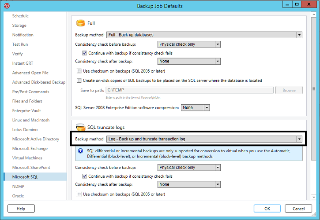
Task: Open NDMP settings
Action: (18, 186)
